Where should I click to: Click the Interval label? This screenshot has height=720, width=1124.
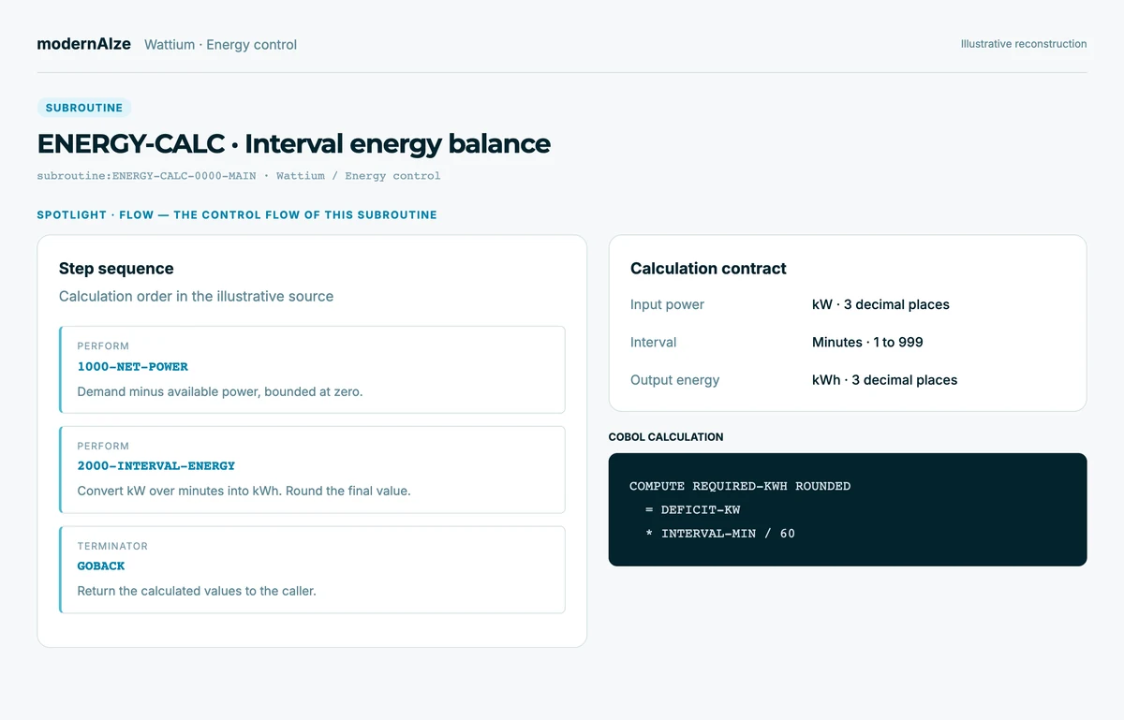[x=653, y=342]
